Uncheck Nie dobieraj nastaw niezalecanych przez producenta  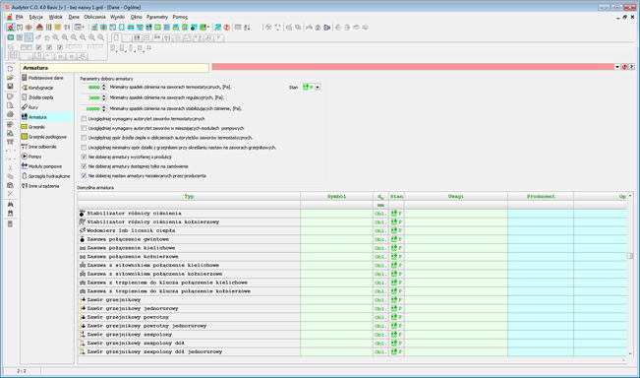84,176
